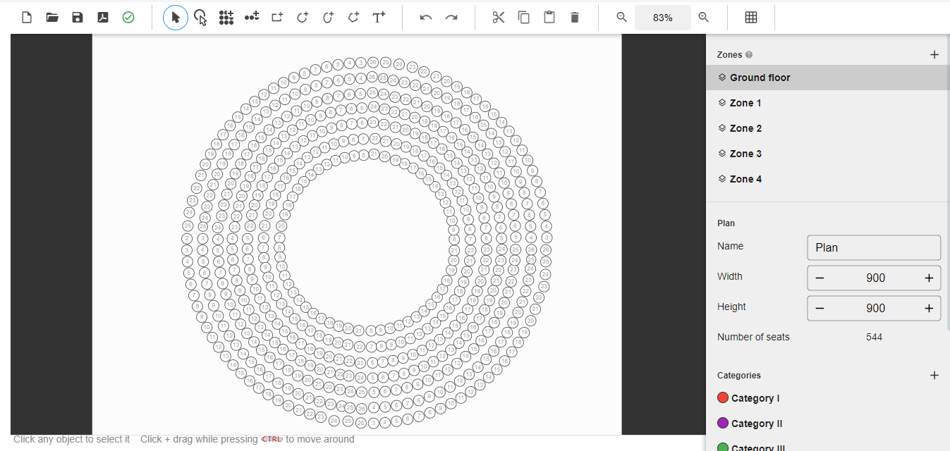Viewport: 950px width, 451px height.
Task: Add a new zone with plus
Action: 934,54
